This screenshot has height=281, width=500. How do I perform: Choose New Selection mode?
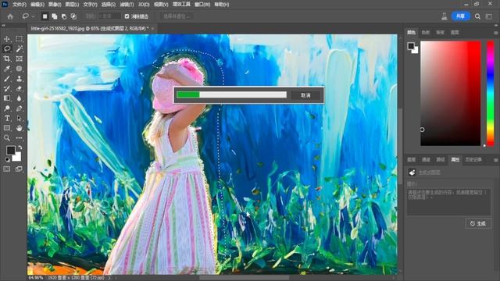(45, 16)
